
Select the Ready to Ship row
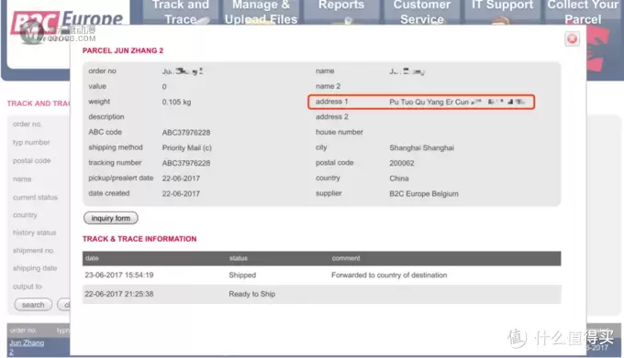coord(321,294)
